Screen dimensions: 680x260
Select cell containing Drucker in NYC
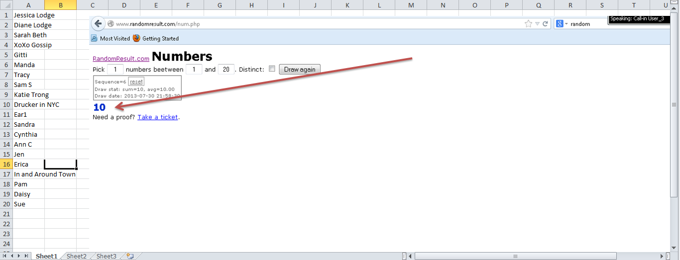click(x=36, y=104)
